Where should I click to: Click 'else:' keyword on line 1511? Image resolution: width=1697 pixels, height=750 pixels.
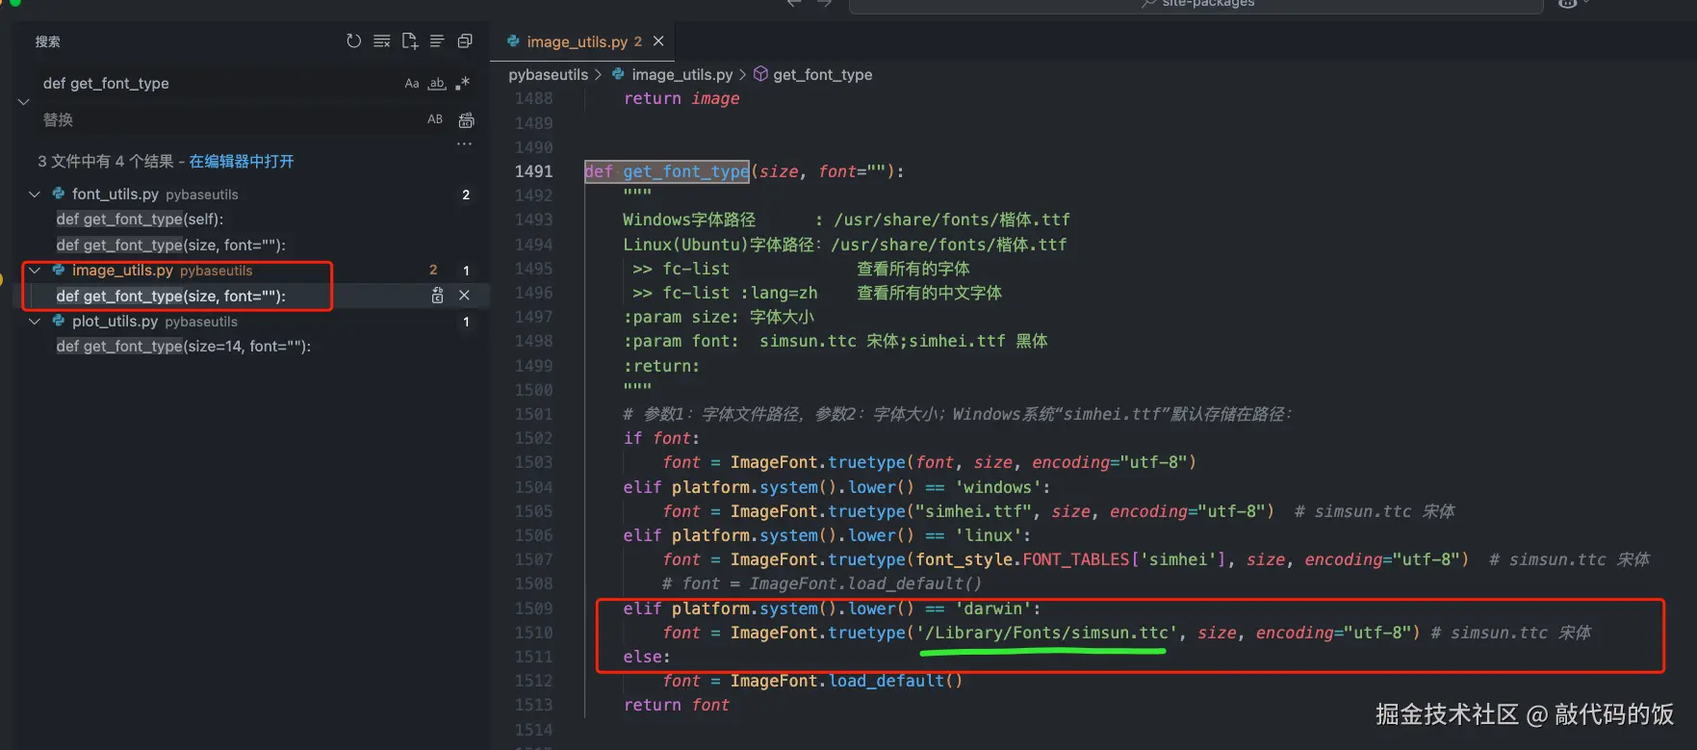(647, 657)
